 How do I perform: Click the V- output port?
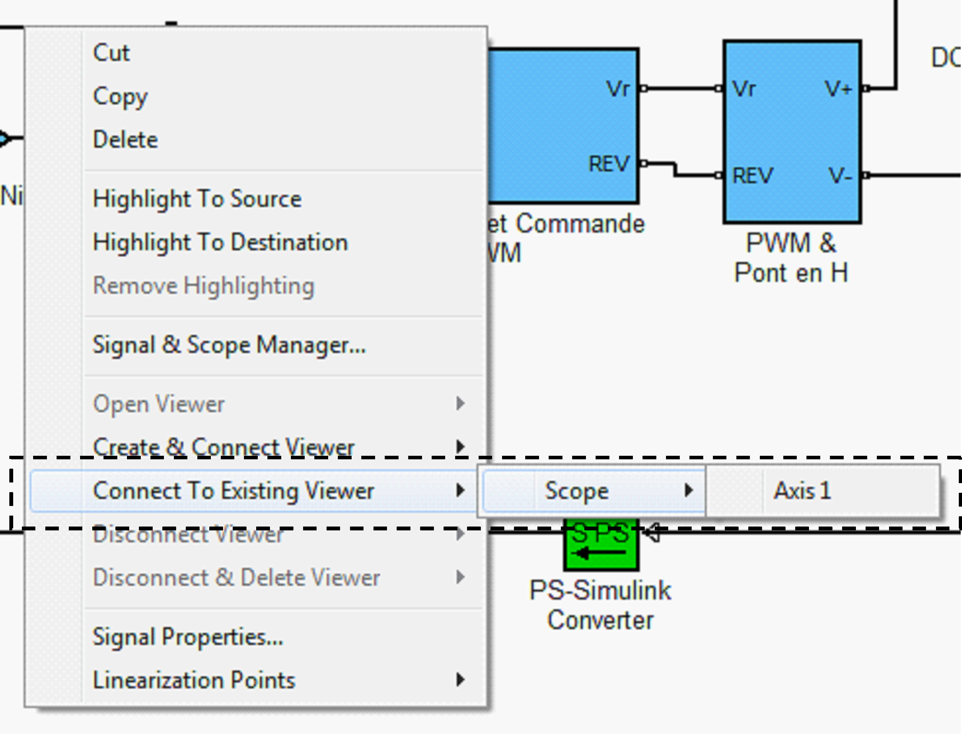[867, 176]
